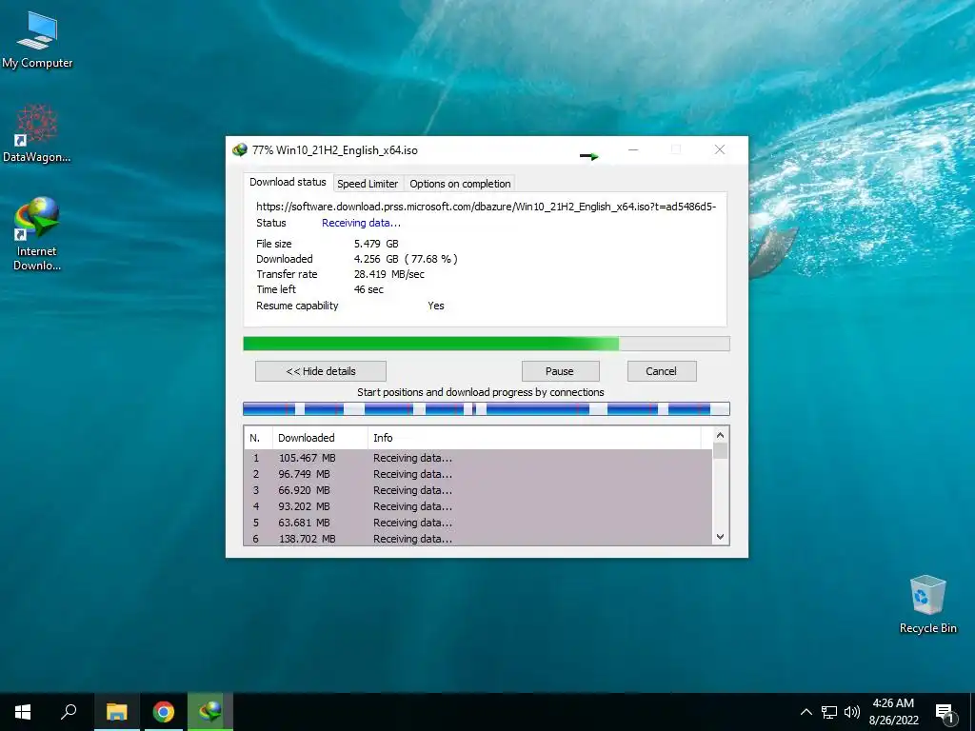This screenshot has height=731, width=975.
Task: Click the Downloaded column header
Action: 320,438
